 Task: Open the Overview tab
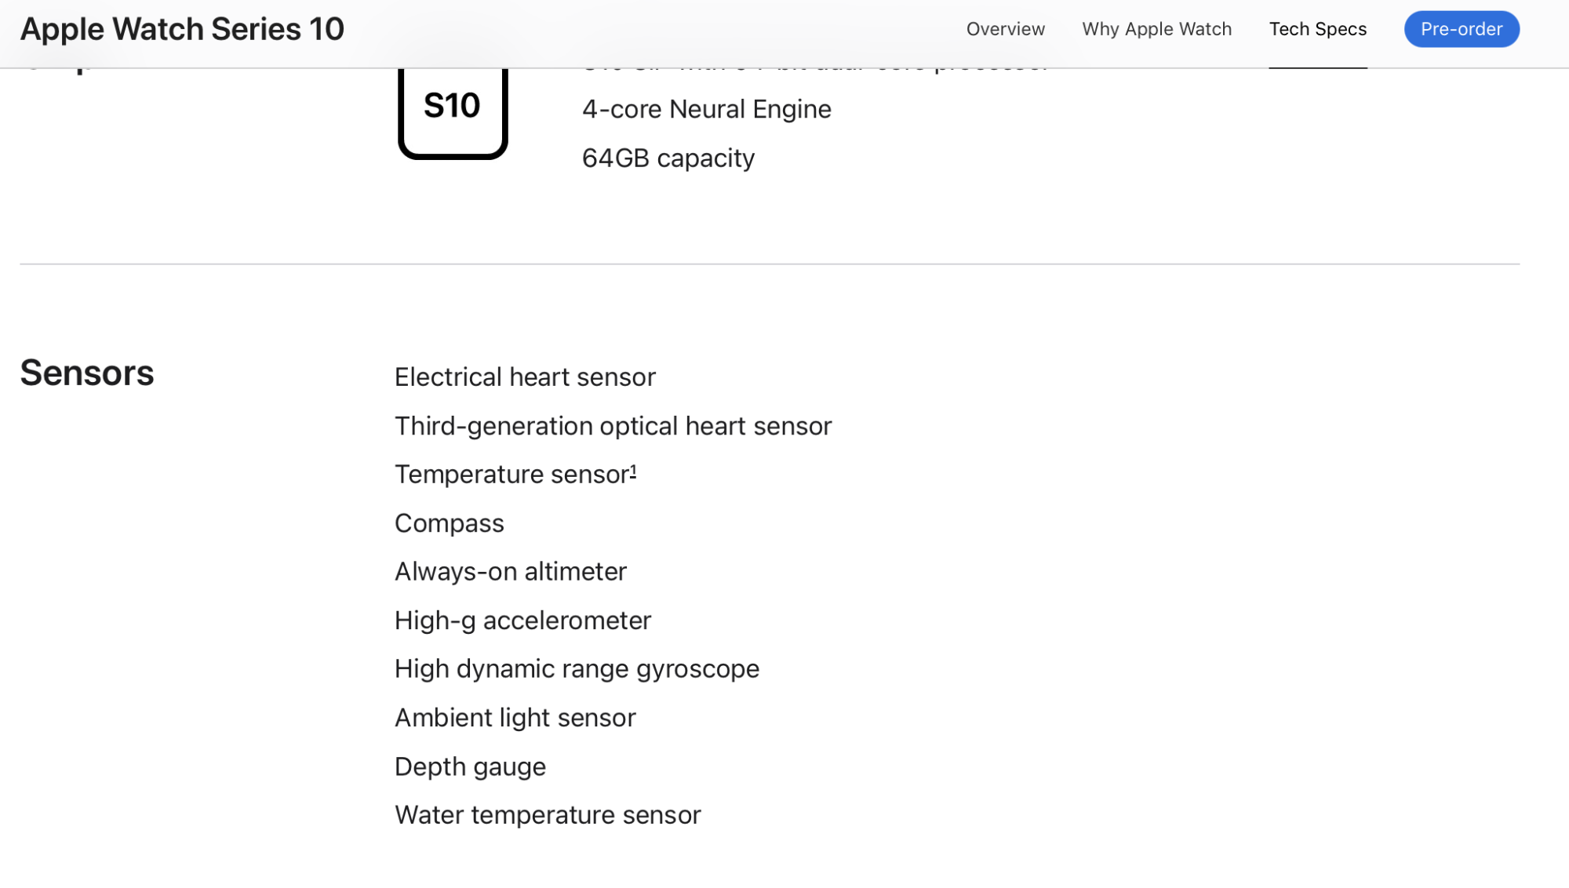(x=1005, y=29)
